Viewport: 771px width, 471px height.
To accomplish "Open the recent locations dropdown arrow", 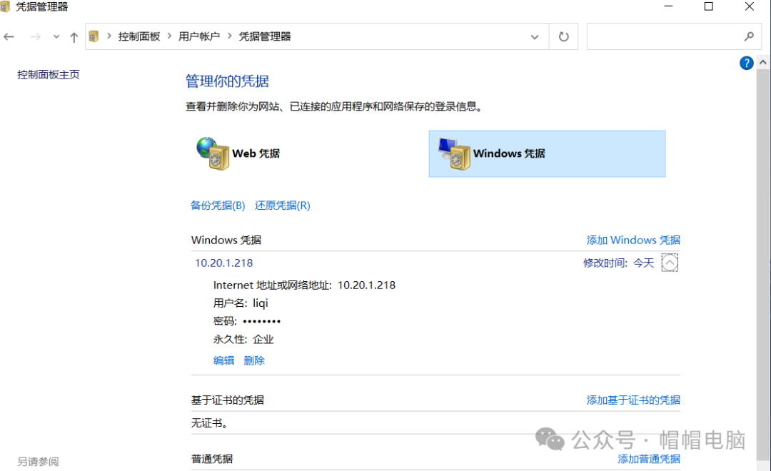I will tap(56, 37).
